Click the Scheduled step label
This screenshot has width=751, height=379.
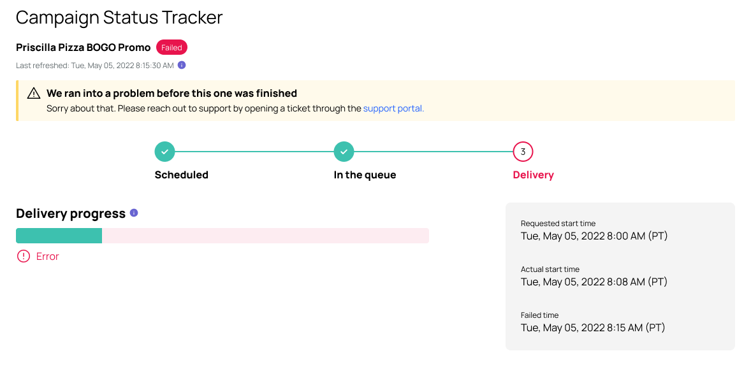[x=182, y=175]
